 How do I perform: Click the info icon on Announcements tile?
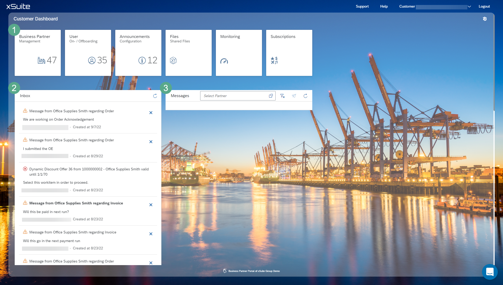(x=142, y=60)
